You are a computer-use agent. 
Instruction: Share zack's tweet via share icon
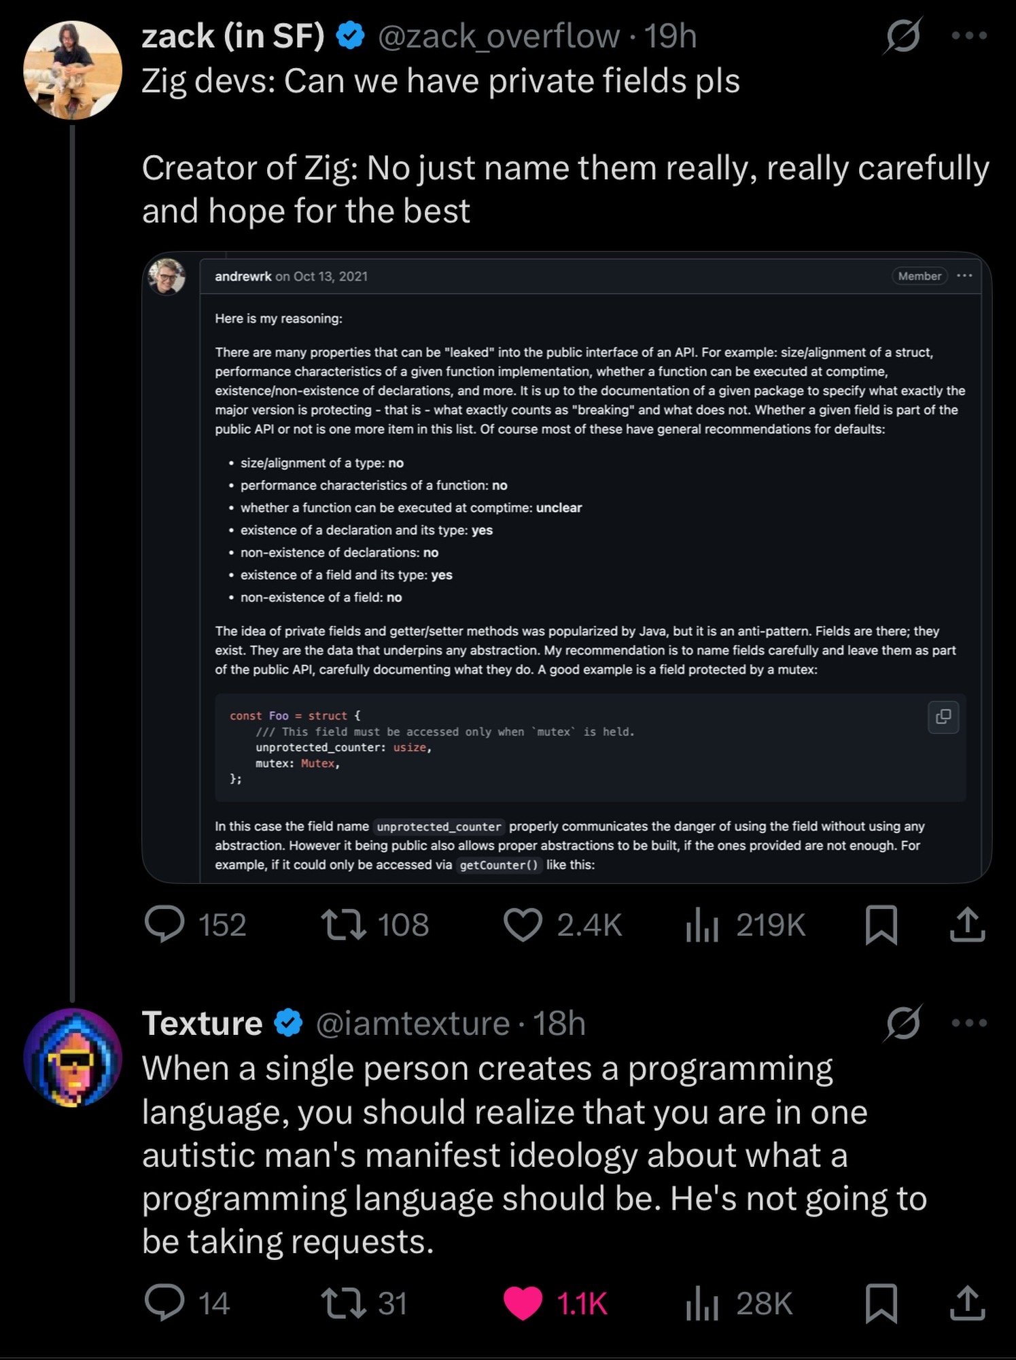[967, 925]
